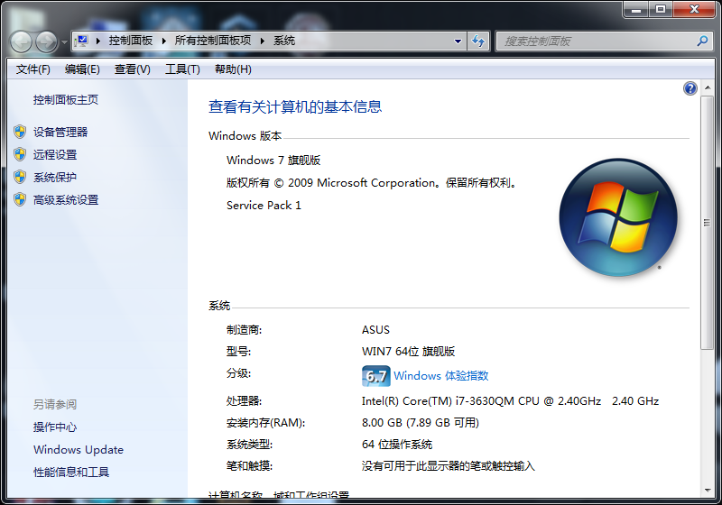Click the Forward navigation arrow
This screenshot has width=722, height=505.
tap(47, 41)
